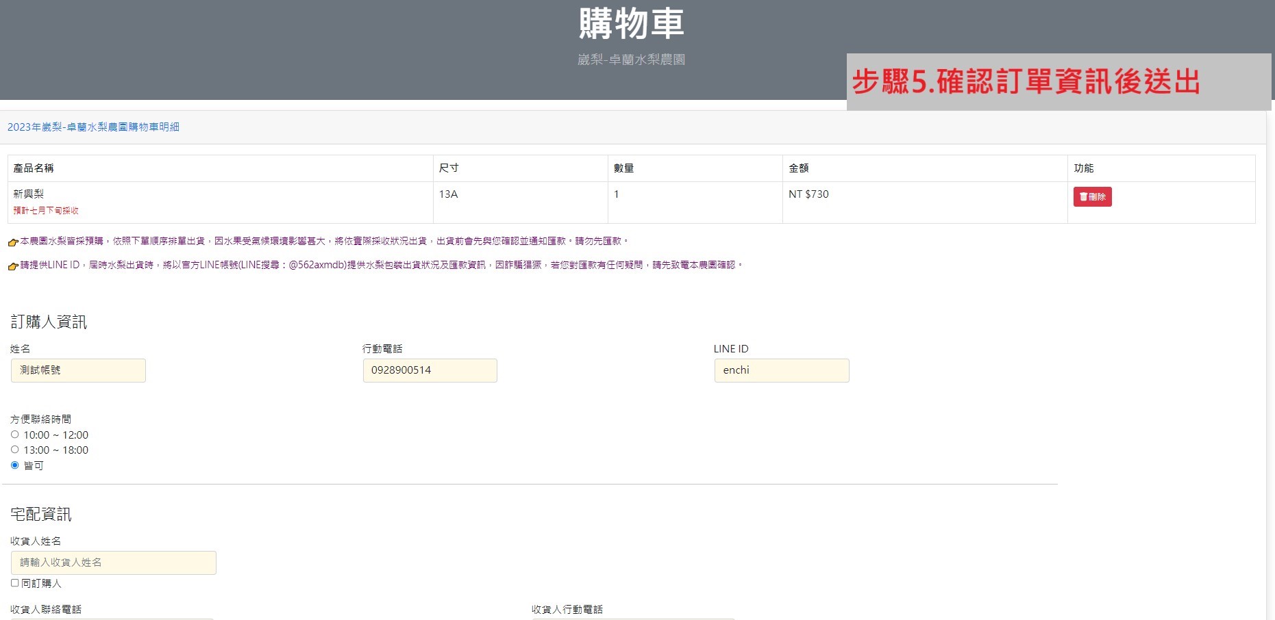1275x620 pixels.
Task: Click the 崴梨-卓蘭水梨農園 subtitle
Action: pos(631,60)
